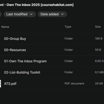Click the 188 B size value
The image size is (104, 104).
pyautogui.click(x=99, y=38)
